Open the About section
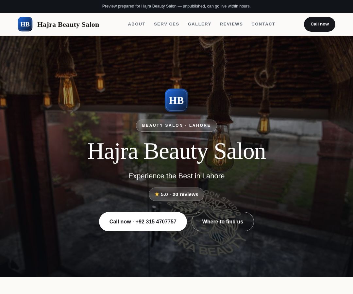The image size is (353, 294). (137, 24)
